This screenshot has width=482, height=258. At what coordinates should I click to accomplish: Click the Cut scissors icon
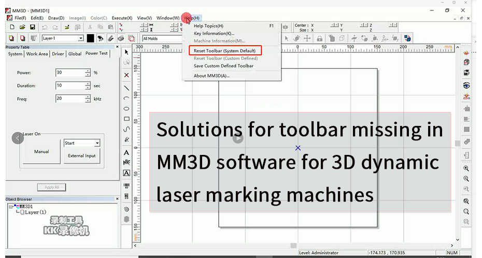(x=90, y=27)
